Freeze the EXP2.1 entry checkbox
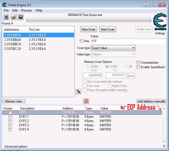 point(10,117)
